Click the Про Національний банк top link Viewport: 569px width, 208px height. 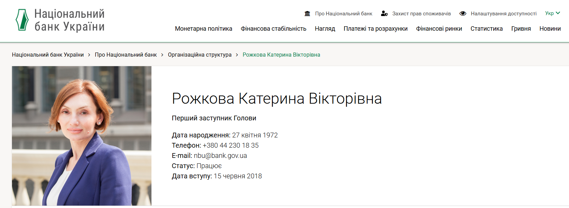point(344,14)
